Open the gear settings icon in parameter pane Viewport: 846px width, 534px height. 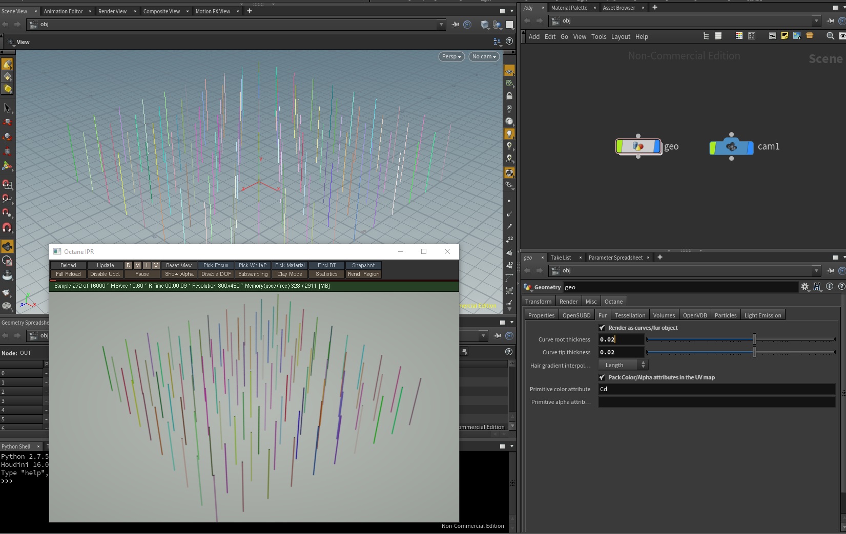[x=804, y=287]
